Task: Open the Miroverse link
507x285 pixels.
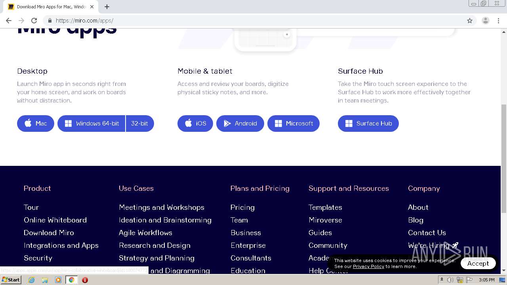Action: pos(325,220)
